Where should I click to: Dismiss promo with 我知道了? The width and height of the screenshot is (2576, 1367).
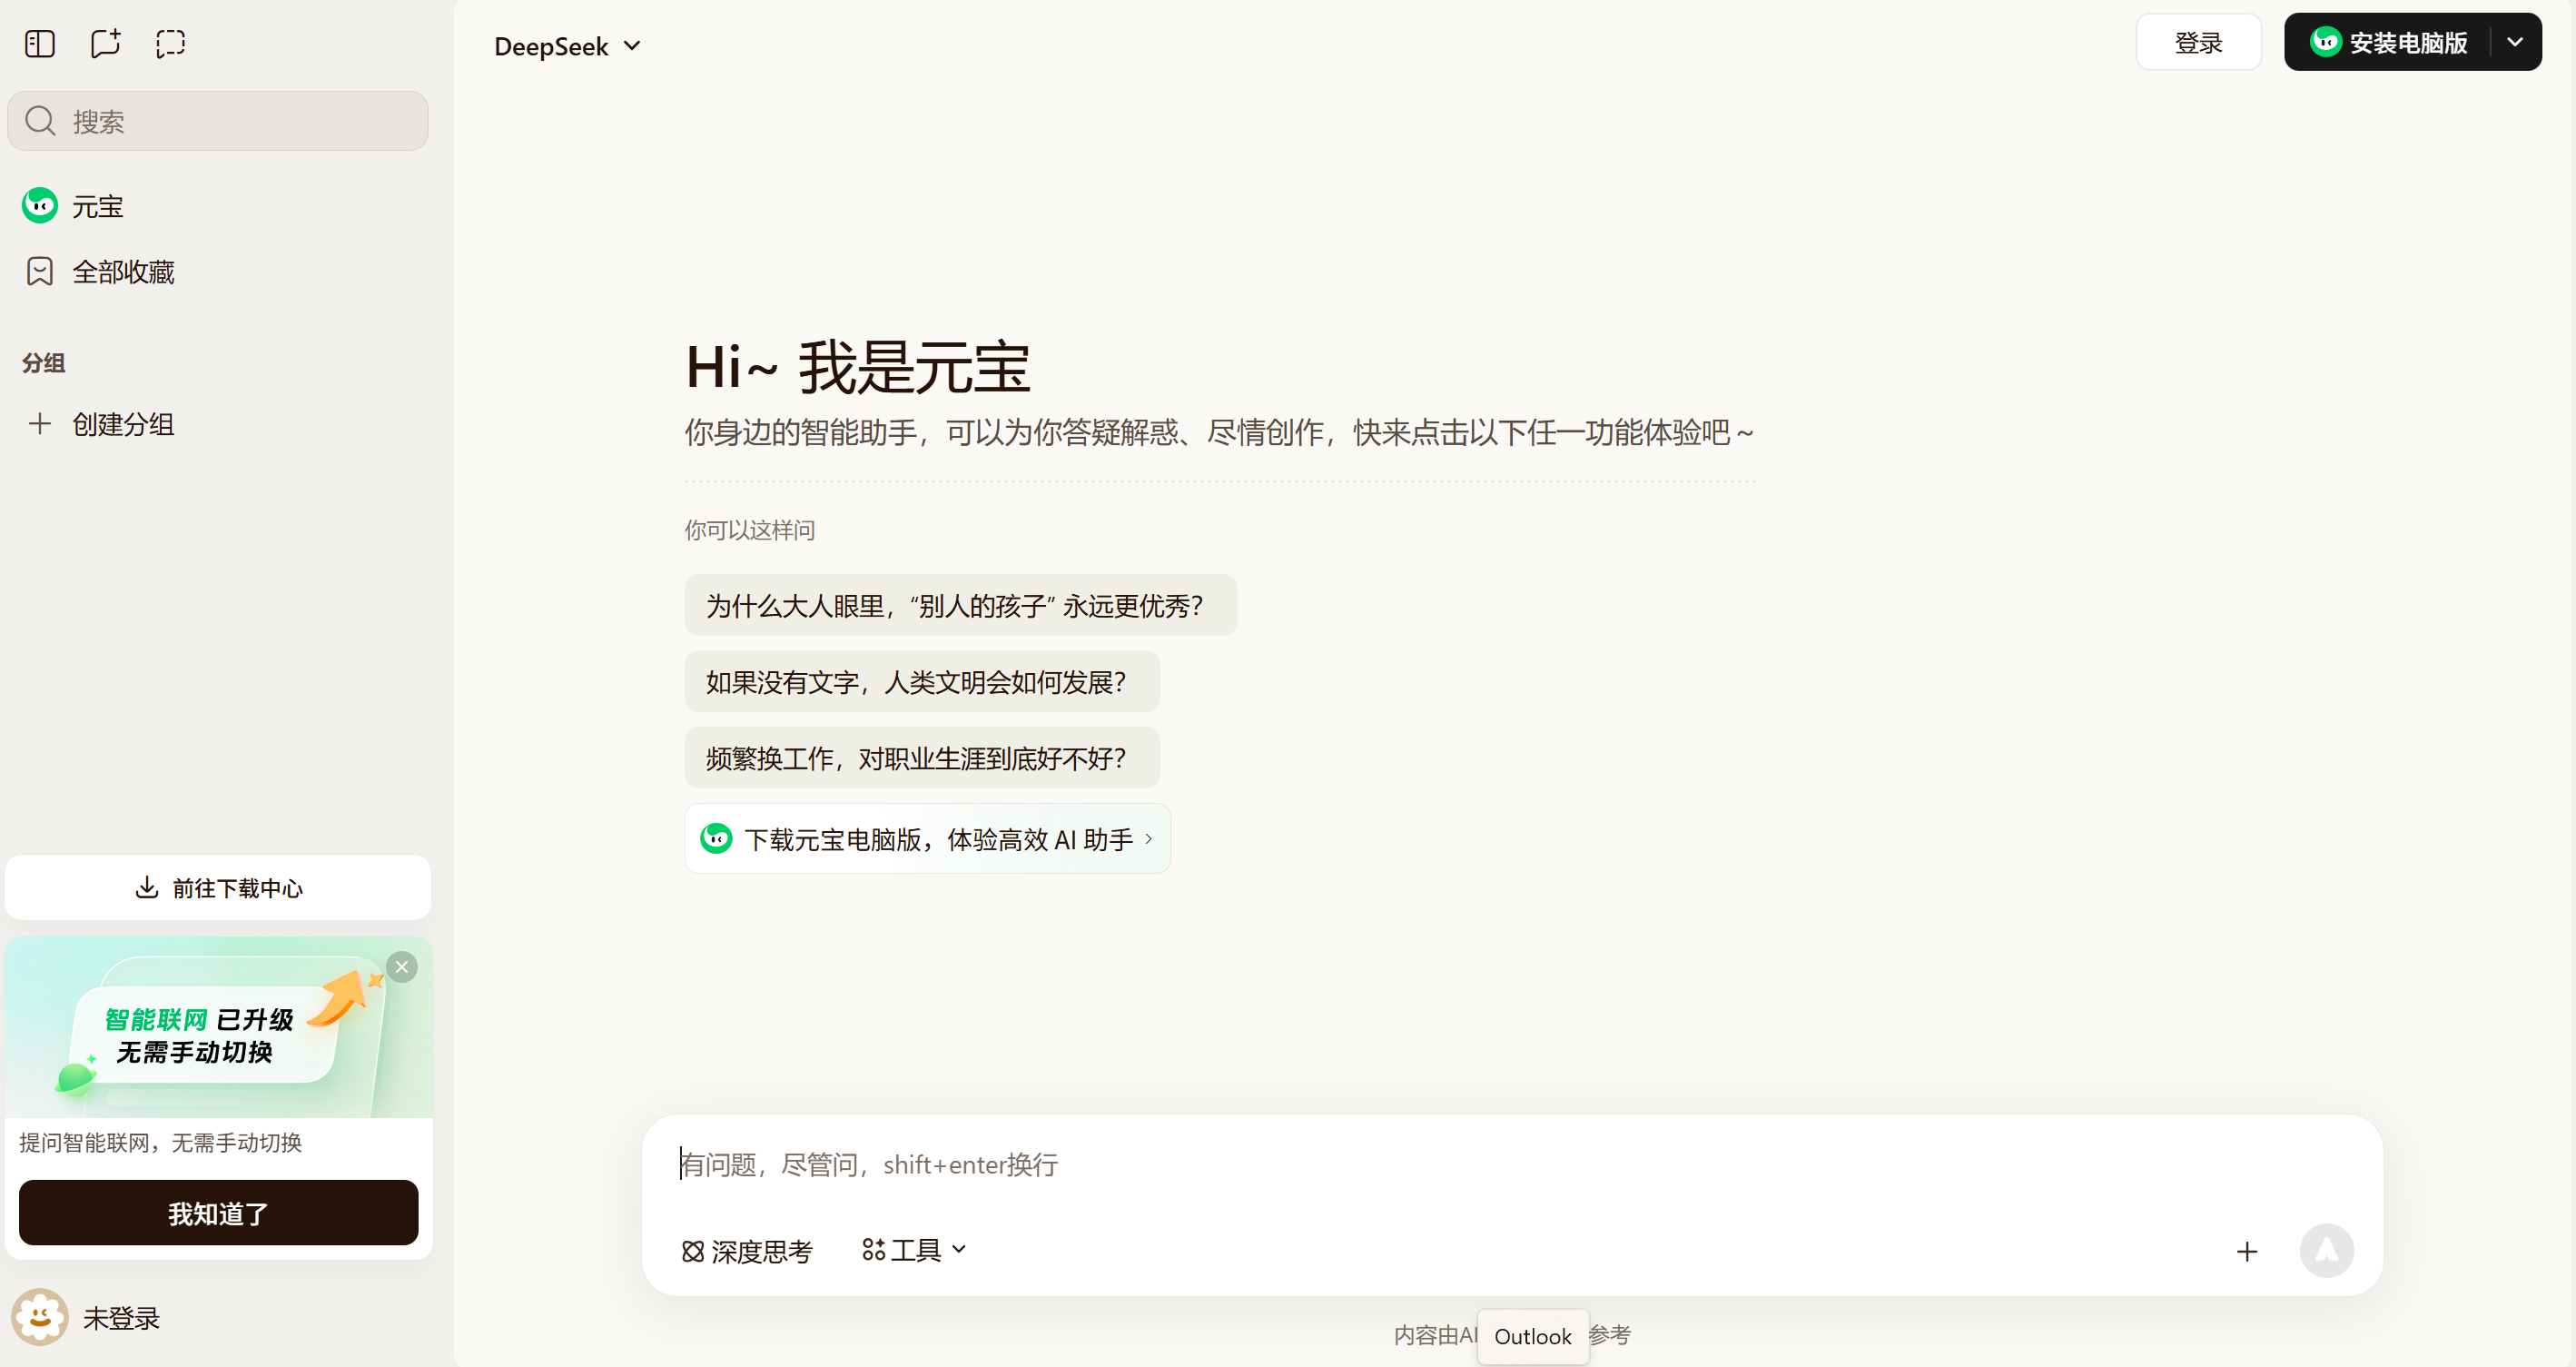pyautogui.click(x=218, y=1213)
